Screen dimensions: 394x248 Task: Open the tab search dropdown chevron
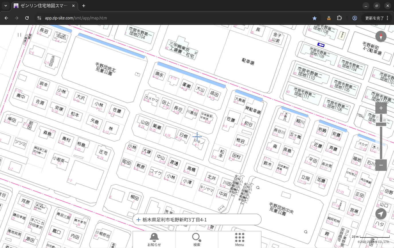pos(6,6)
